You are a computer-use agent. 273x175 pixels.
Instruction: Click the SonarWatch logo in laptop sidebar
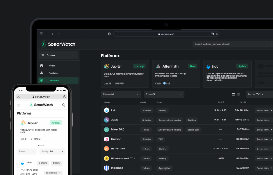pos(58,44)
